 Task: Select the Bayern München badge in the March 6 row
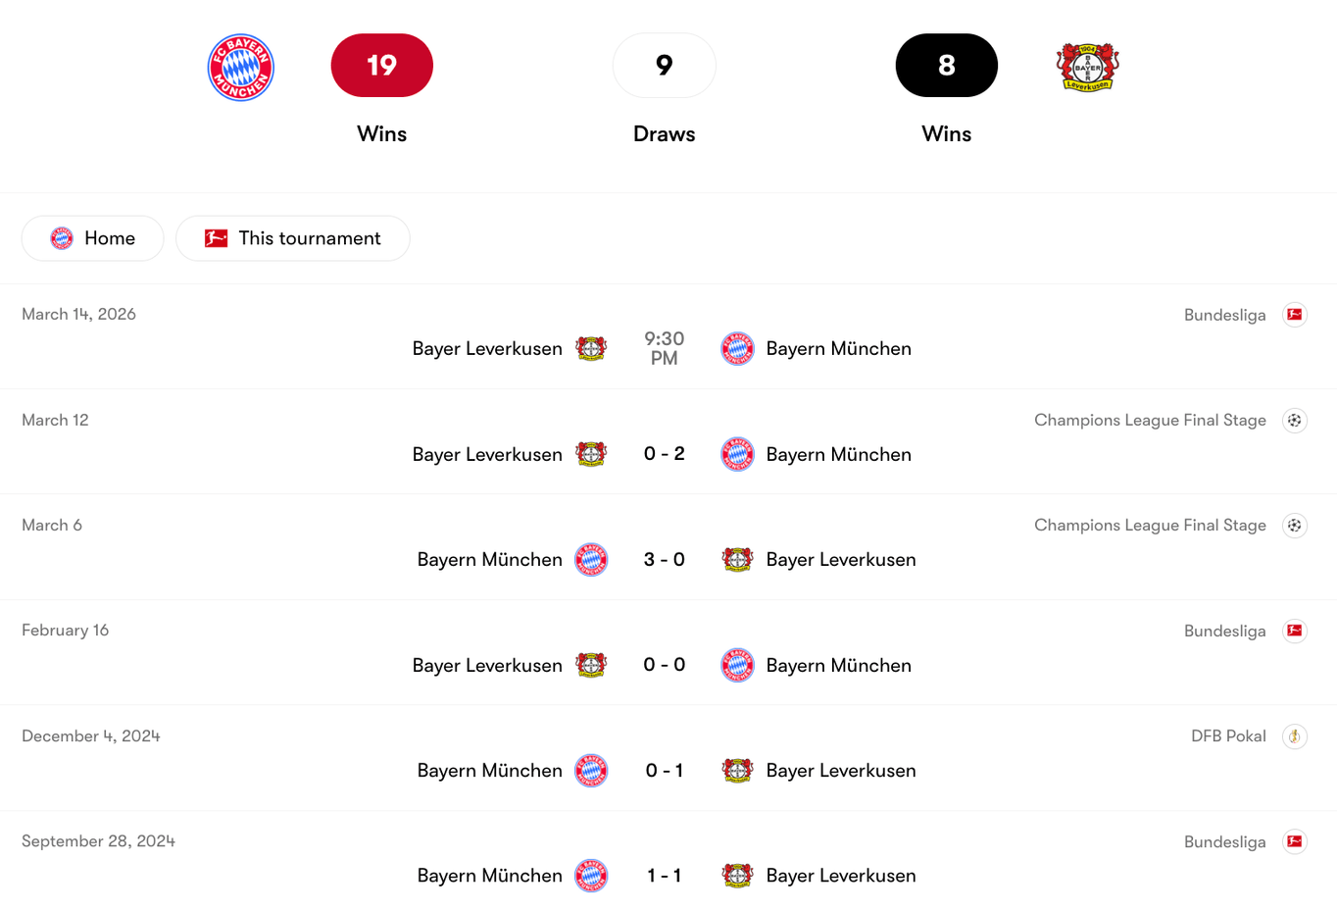coord(592,559)
